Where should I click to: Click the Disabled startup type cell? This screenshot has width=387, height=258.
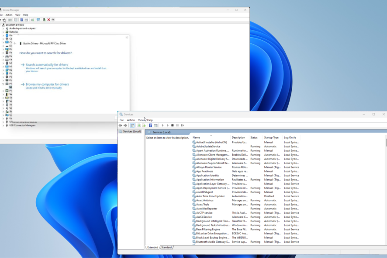269,196
